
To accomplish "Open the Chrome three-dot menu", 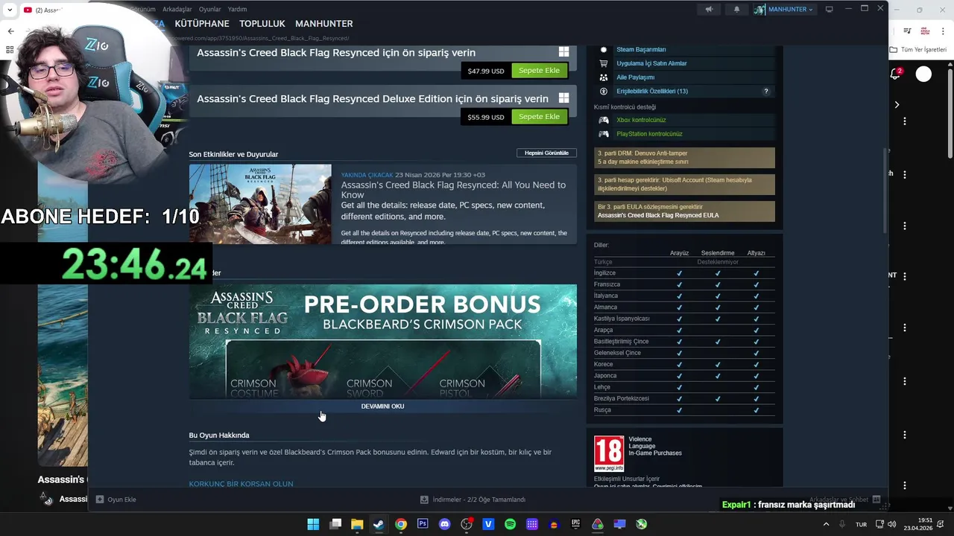I will [943, 31].
